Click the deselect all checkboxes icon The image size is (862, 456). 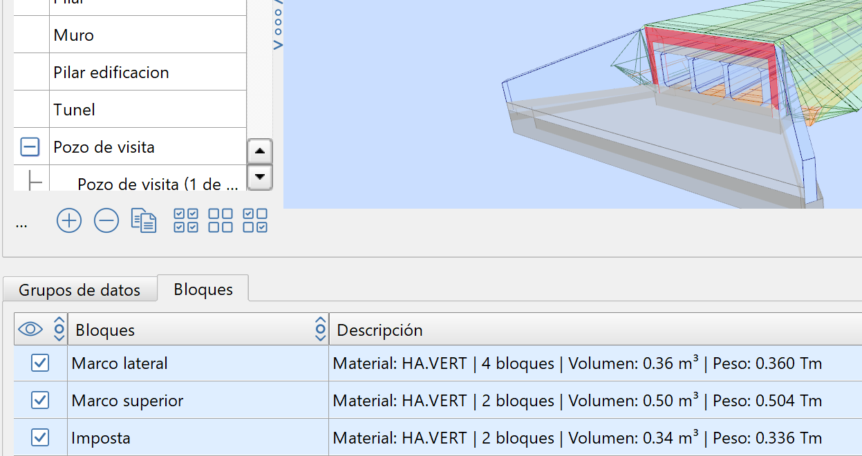221,221
